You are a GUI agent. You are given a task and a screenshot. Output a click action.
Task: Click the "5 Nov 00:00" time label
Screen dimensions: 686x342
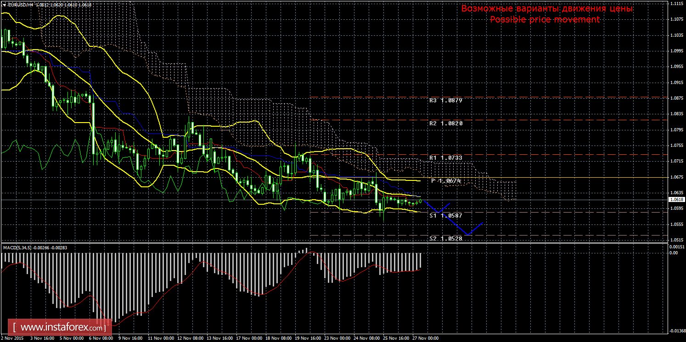pyautogui.click(x=71, y=338)
